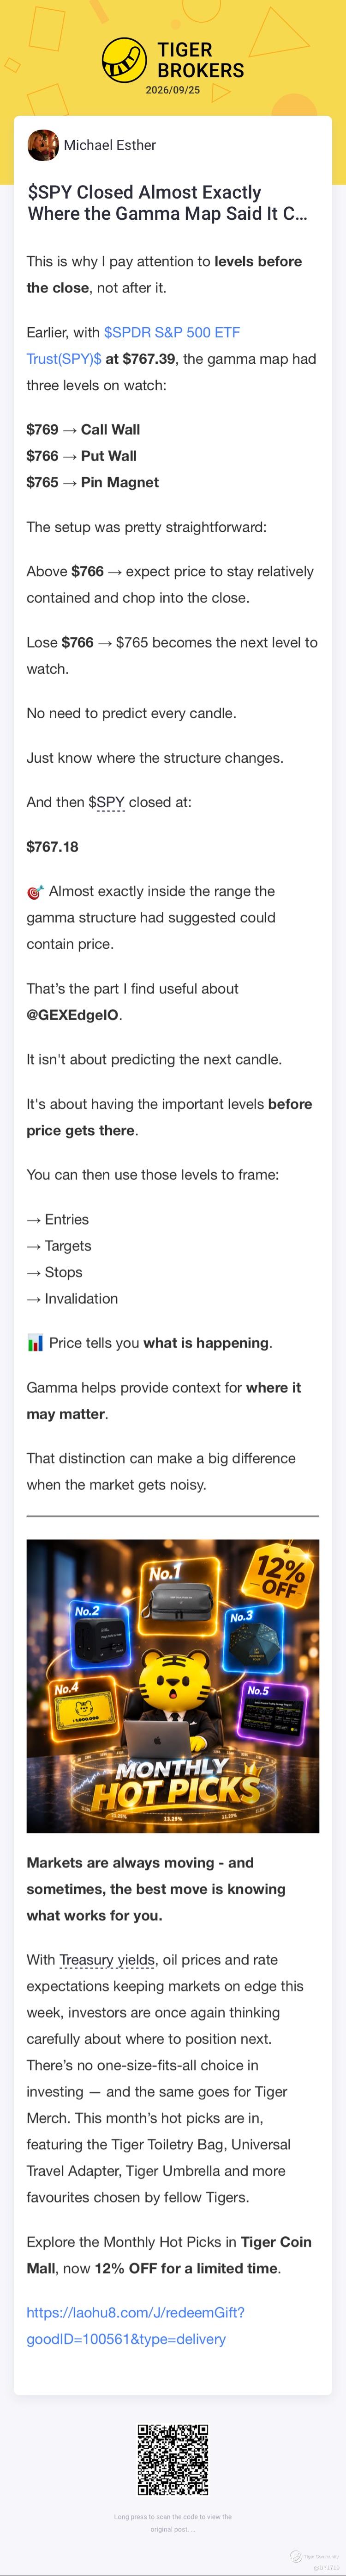The image size is (346, 2576).
Task: Click the dart target emoji icon
Action: [35, 891]
